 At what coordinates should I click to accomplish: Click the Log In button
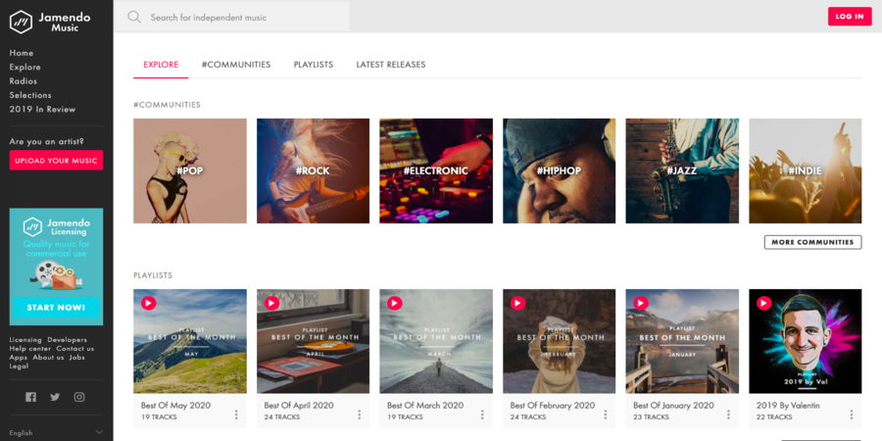[850, 17]
